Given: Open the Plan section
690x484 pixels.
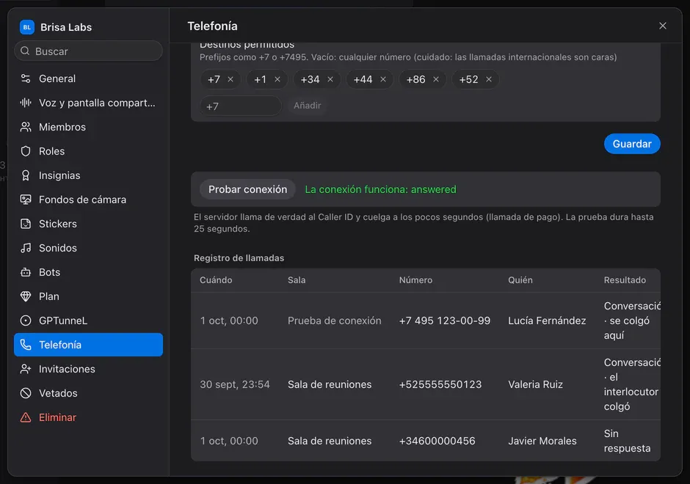Looking at the screenshot, I should [88, 296].
